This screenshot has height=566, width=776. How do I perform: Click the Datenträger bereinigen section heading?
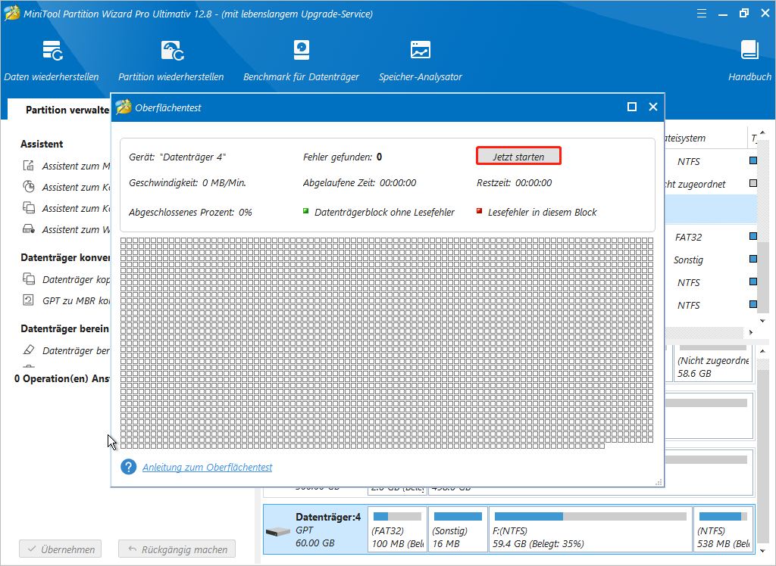pos(65,328)
